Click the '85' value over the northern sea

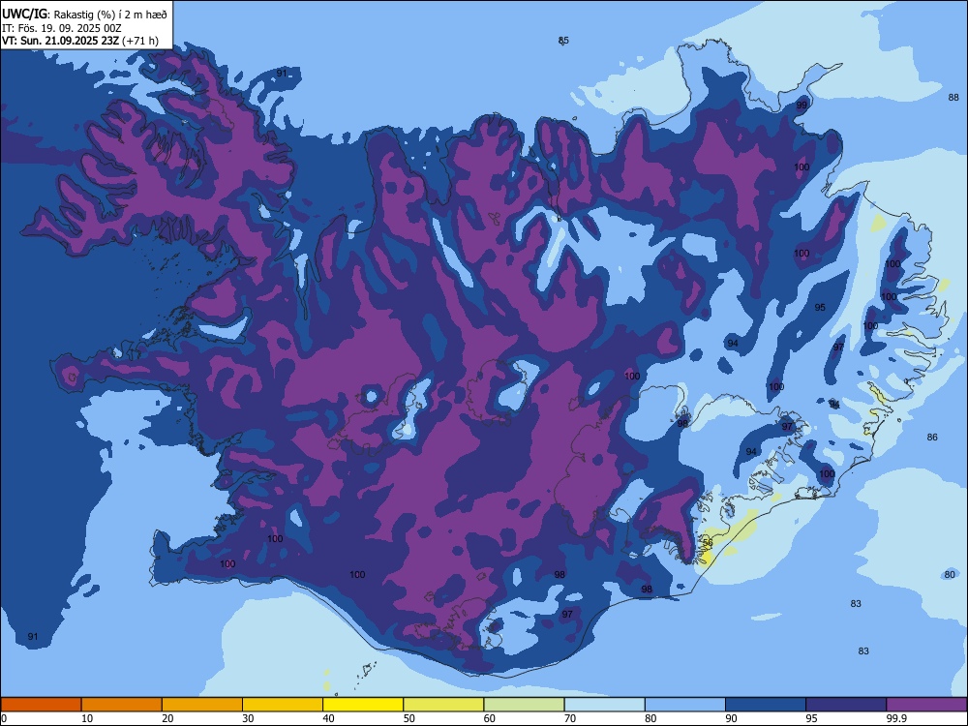click(x=563, y=41)
